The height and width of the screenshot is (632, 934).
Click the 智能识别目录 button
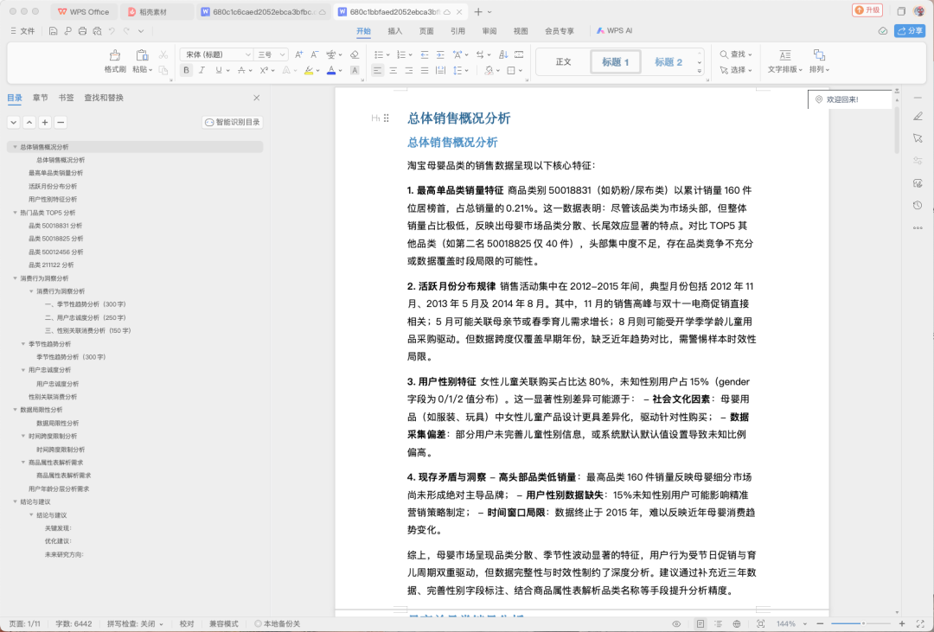point(233,122)
